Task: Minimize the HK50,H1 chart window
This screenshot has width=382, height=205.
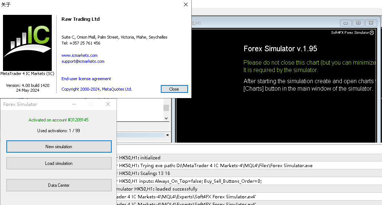Action: coord(346,23)
